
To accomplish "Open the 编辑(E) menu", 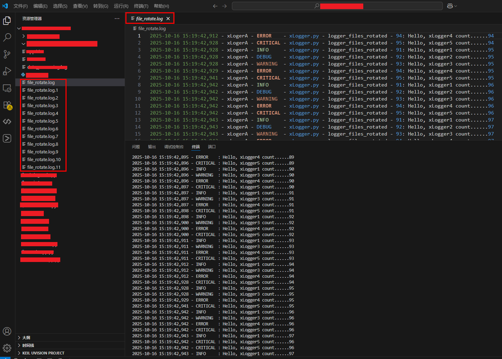I will coord(40,6).
